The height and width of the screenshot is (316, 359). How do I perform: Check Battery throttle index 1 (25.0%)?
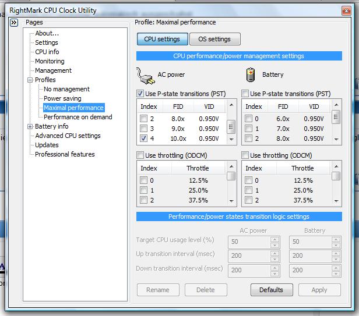tap(248, 190)
